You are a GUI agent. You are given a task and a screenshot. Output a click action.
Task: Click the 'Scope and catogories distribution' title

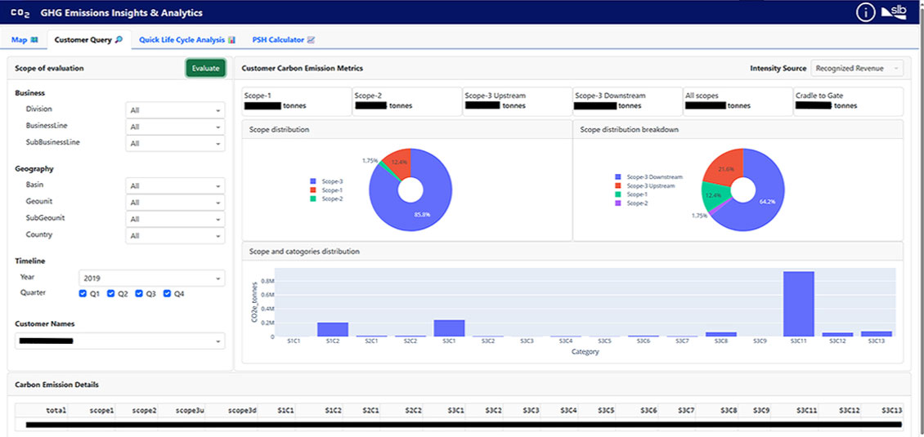pos(305,252)
